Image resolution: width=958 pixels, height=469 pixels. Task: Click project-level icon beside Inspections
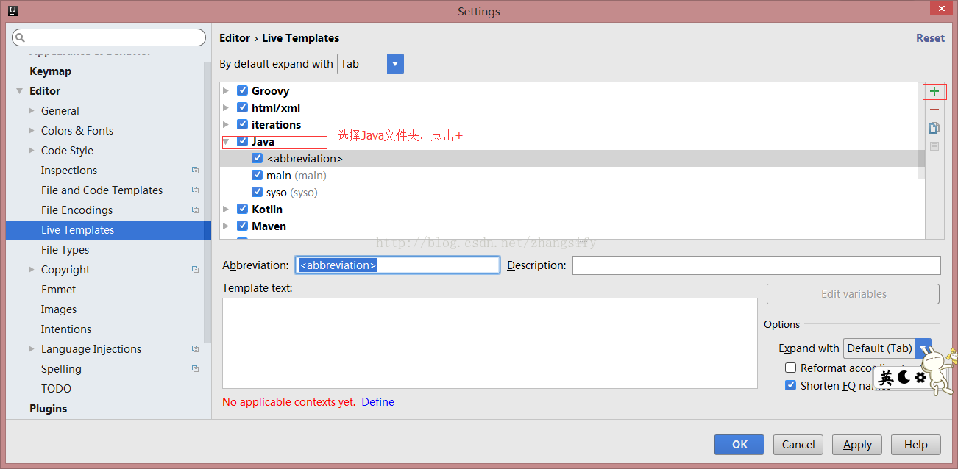[195, 171]
